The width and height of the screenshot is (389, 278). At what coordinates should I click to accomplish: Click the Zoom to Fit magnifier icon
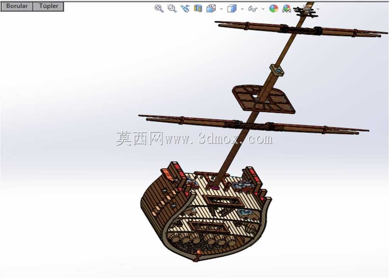point(159,8)
